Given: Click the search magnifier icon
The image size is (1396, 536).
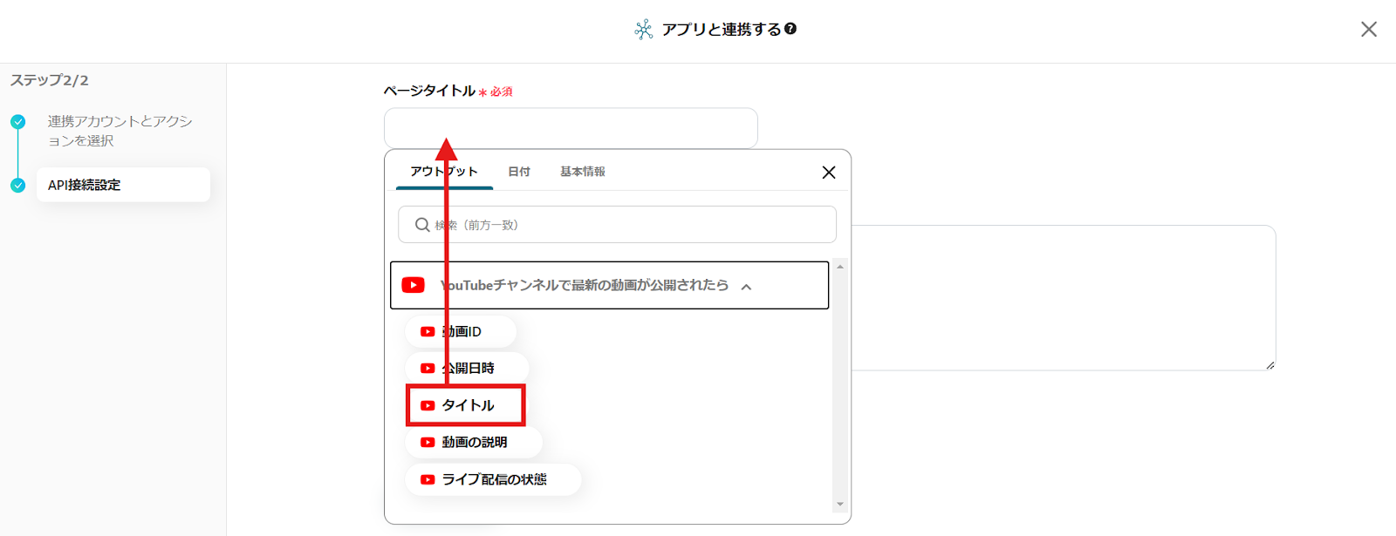Looking at the screenshot, I should pyautogui.click(x=422, y=225).
